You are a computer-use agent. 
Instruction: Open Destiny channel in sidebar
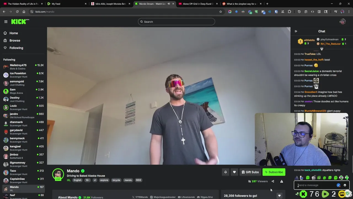[23, 99]
